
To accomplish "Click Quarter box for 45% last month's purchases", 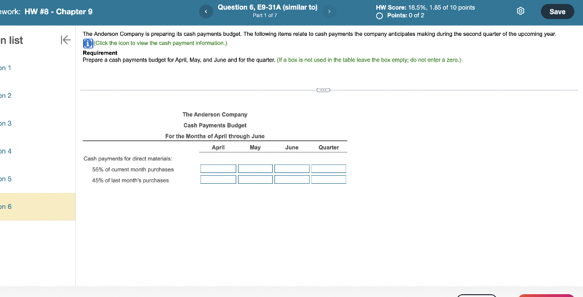I will (x=329, y=180).
